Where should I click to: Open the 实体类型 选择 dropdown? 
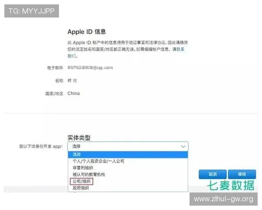128,147
